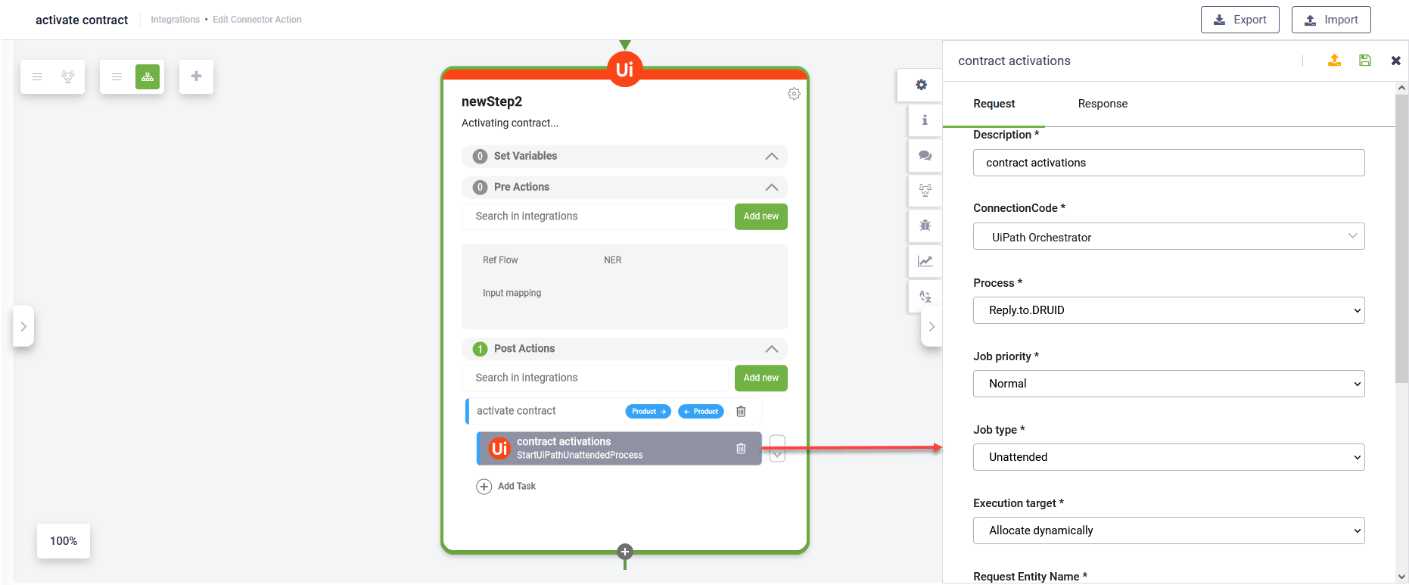1409x585 pixels.
Task: Open the info icon in side toolbar
Action: (x=925, y=120)
